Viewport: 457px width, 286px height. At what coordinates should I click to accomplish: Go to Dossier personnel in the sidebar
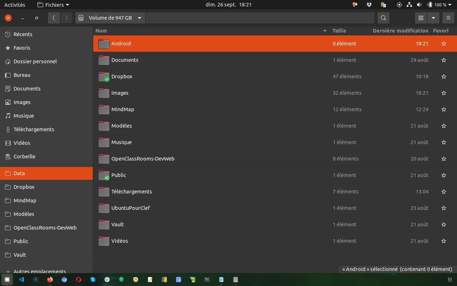[x=46, y=61]
